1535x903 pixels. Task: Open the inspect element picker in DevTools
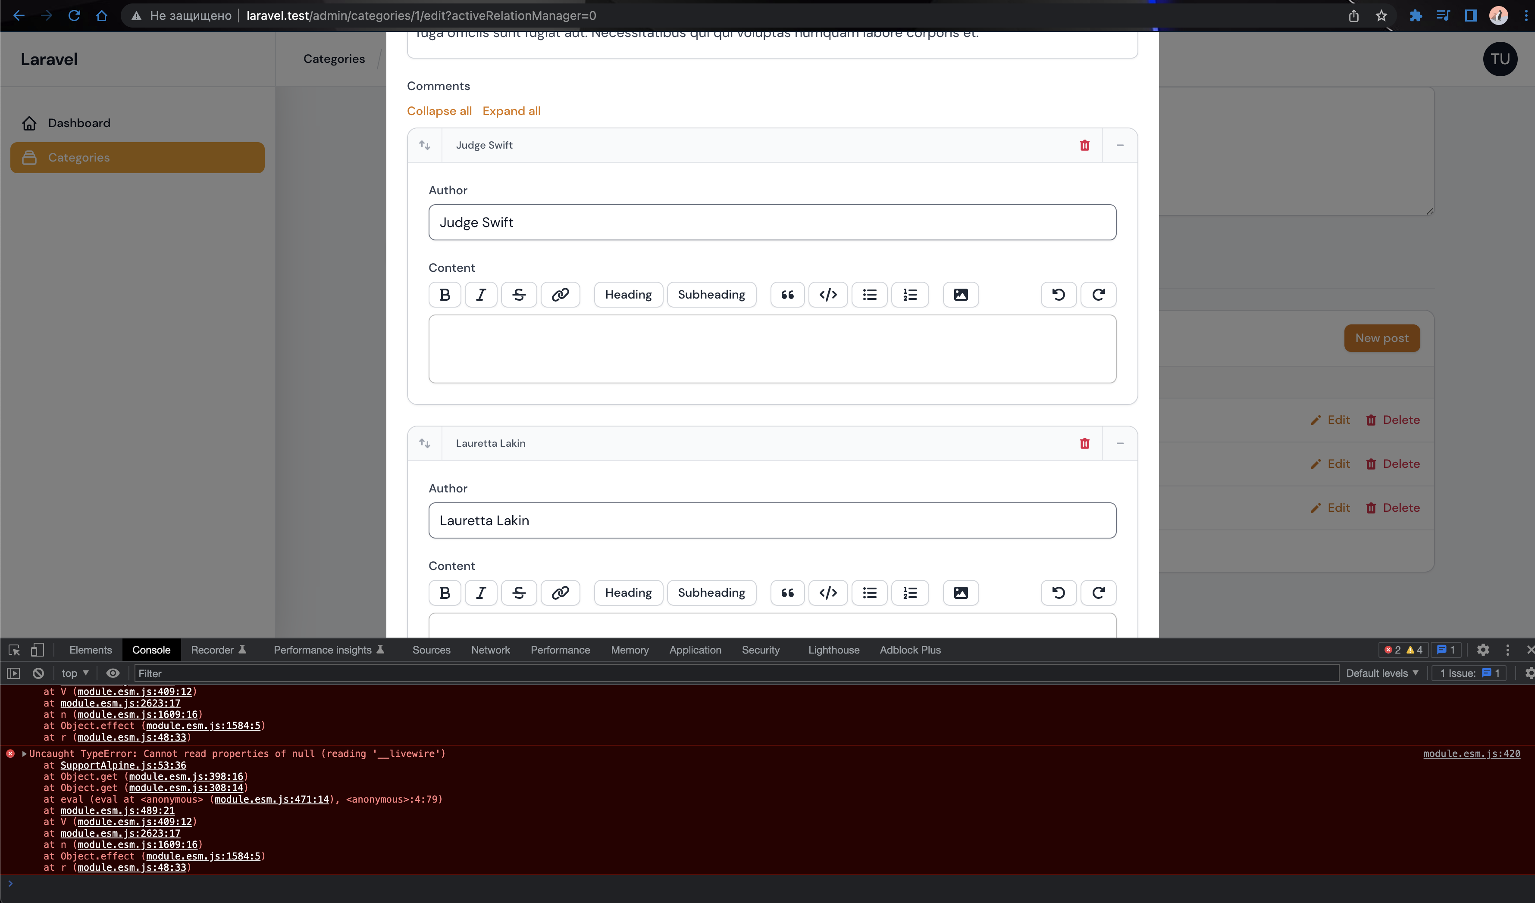13,650
